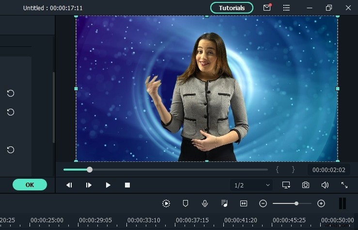Click the preview left-middle resize handle

(76, 88)
